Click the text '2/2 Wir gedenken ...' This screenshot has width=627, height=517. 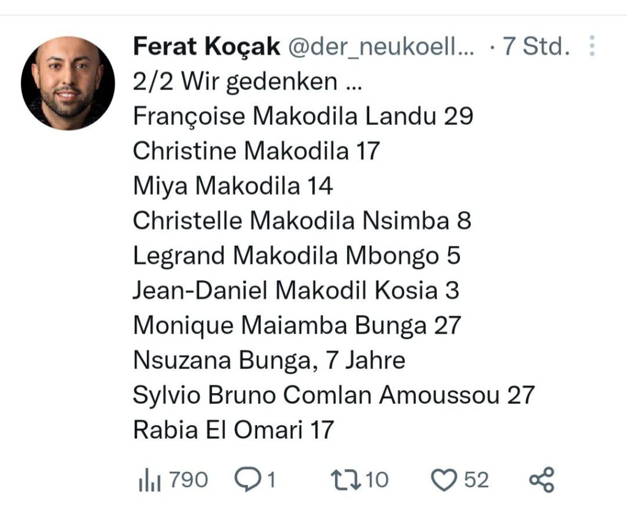pos(247,81)
